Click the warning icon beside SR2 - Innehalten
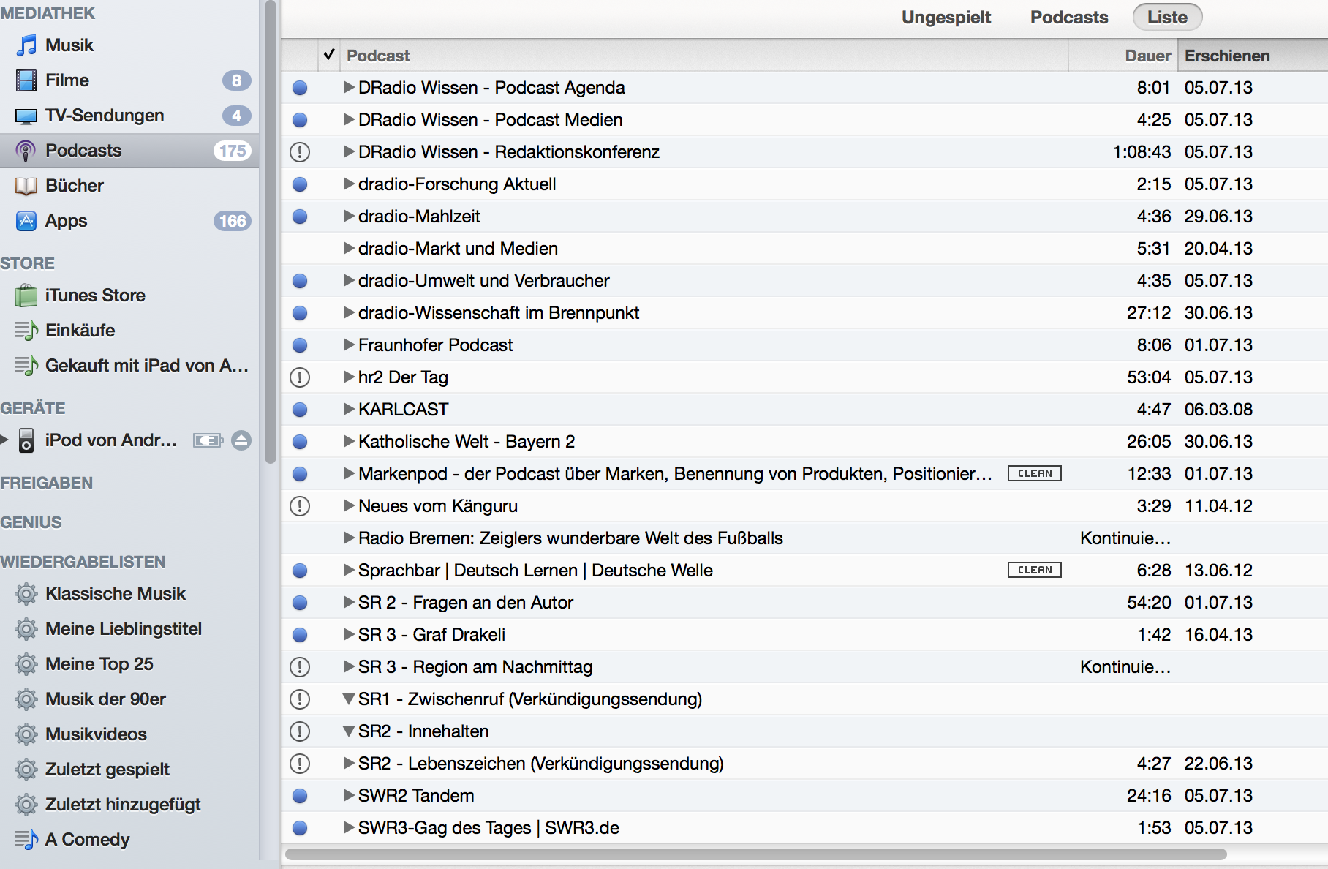 (300, 731)
